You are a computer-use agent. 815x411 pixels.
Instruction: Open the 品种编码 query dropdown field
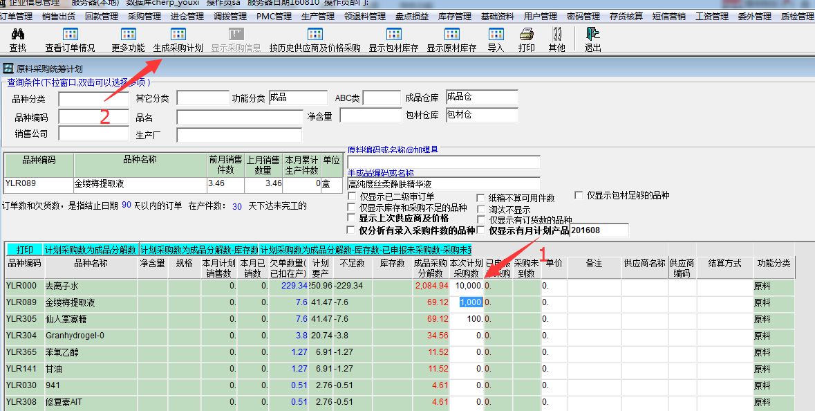93,116
